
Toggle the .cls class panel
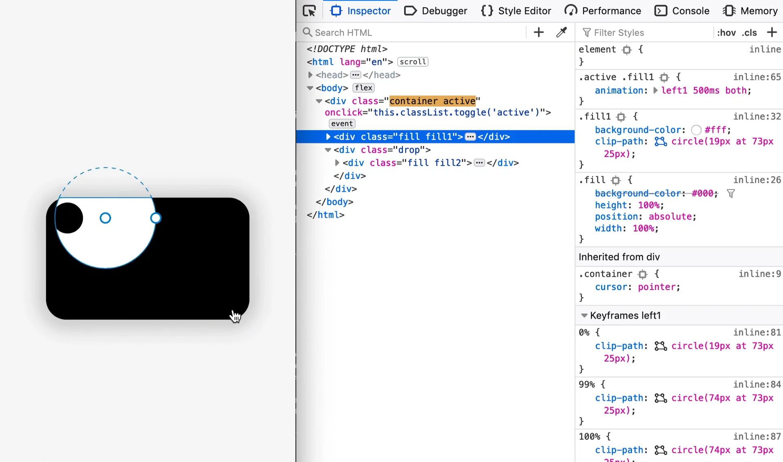[x=750, y=33]
